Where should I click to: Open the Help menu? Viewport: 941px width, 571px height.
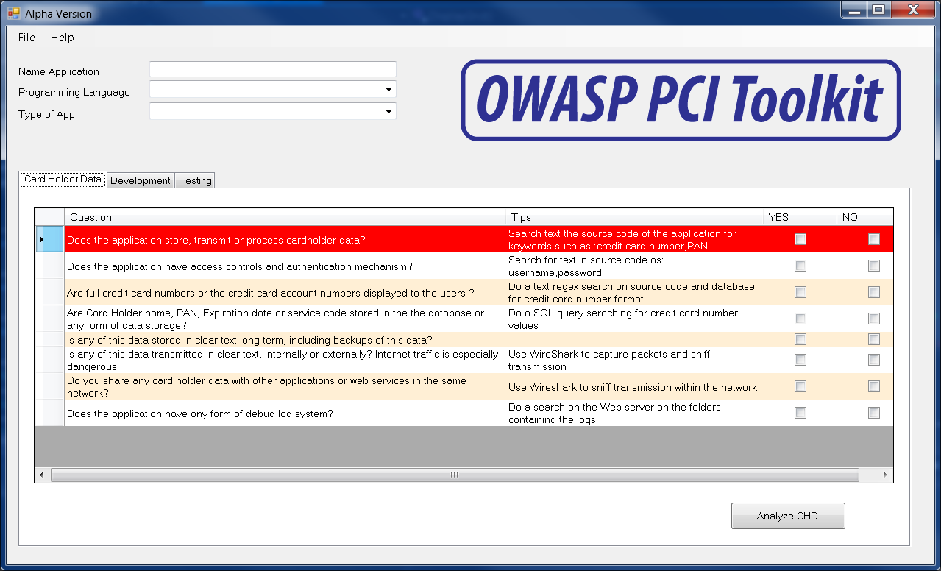[62, 38]
